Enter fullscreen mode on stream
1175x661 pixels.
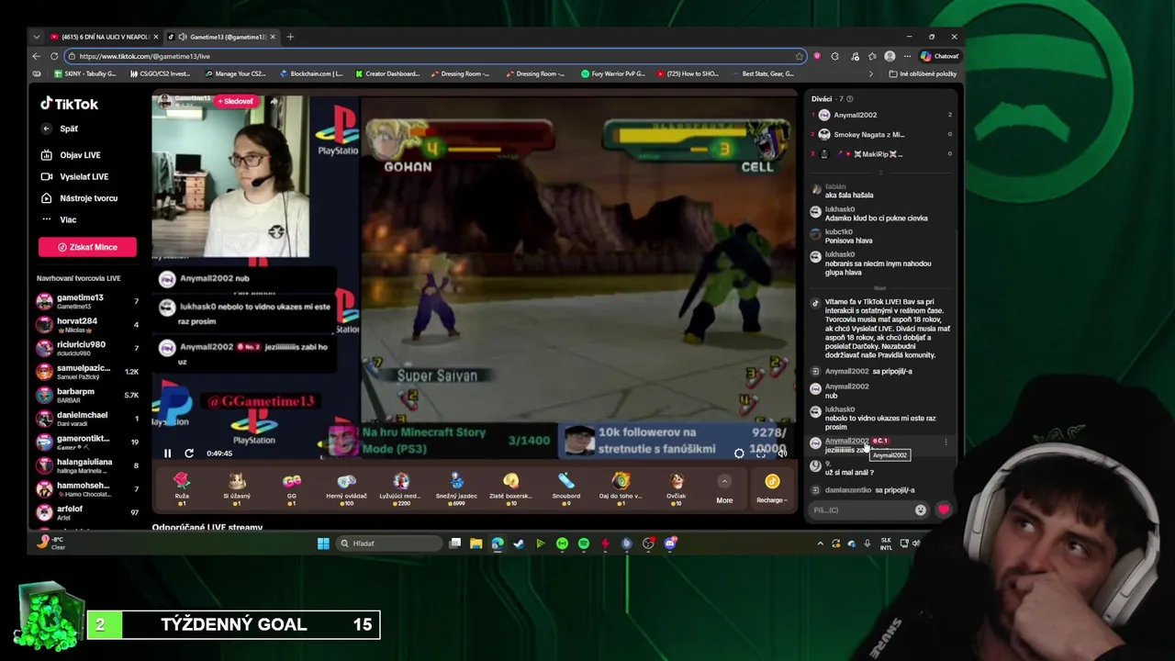[760, 454]
